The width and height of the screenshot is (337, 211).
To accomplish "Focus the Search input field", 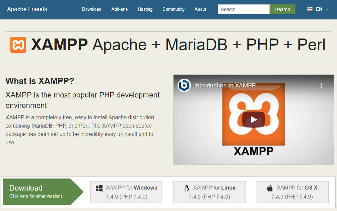I will point(244,9).
